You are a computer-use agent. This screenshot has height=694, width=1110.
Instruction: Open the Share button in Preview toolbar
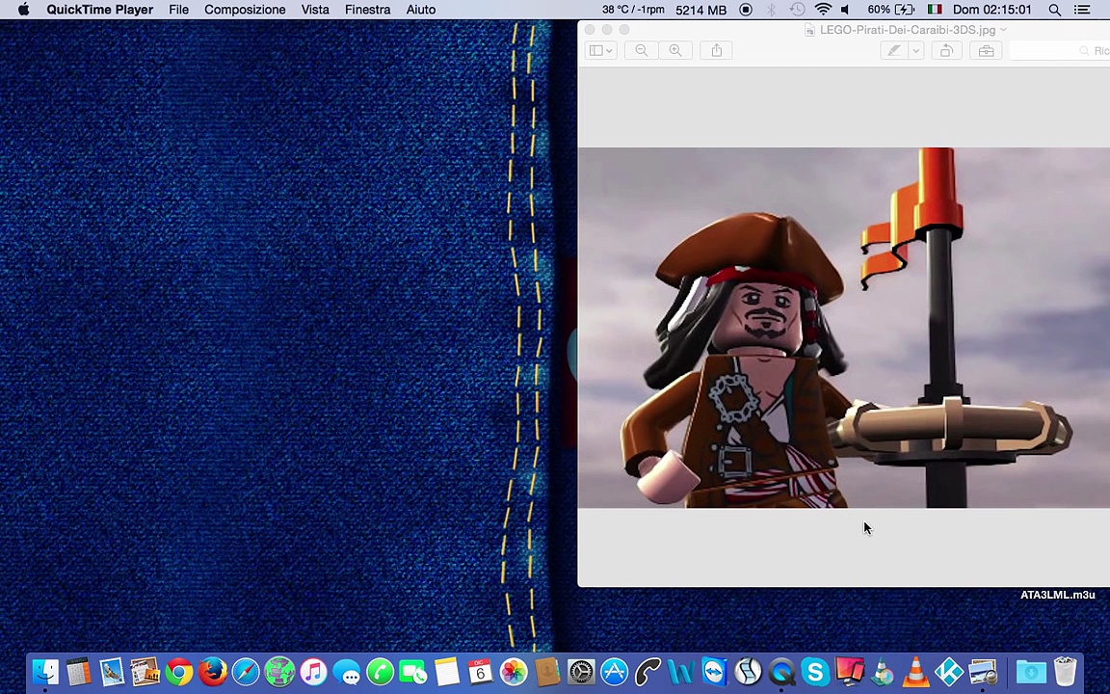(717, 51)
